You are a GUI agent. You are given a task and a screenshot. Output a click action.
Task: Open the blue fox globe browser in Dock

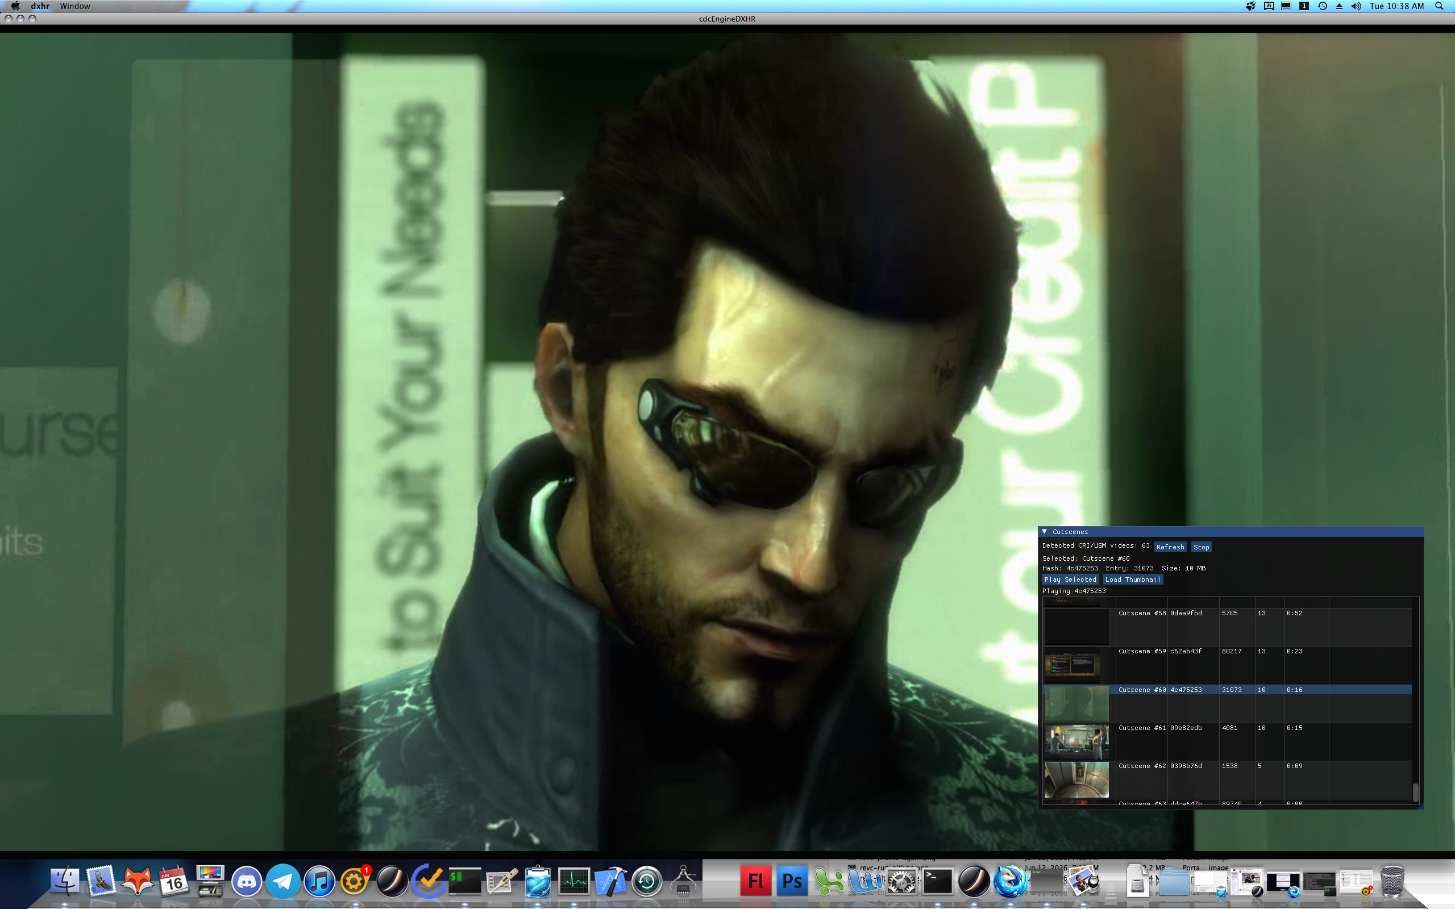[1010, 882]
